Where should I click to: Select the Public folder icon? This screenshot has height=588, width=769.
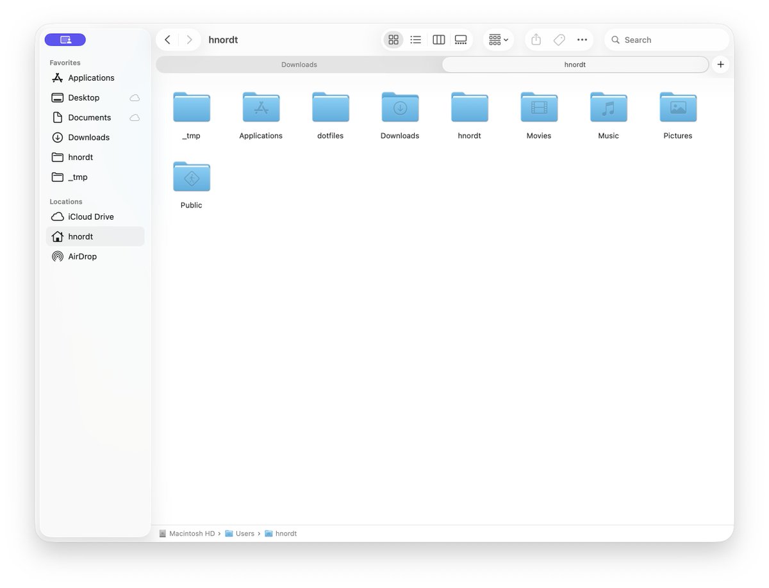tap(192, 176)
